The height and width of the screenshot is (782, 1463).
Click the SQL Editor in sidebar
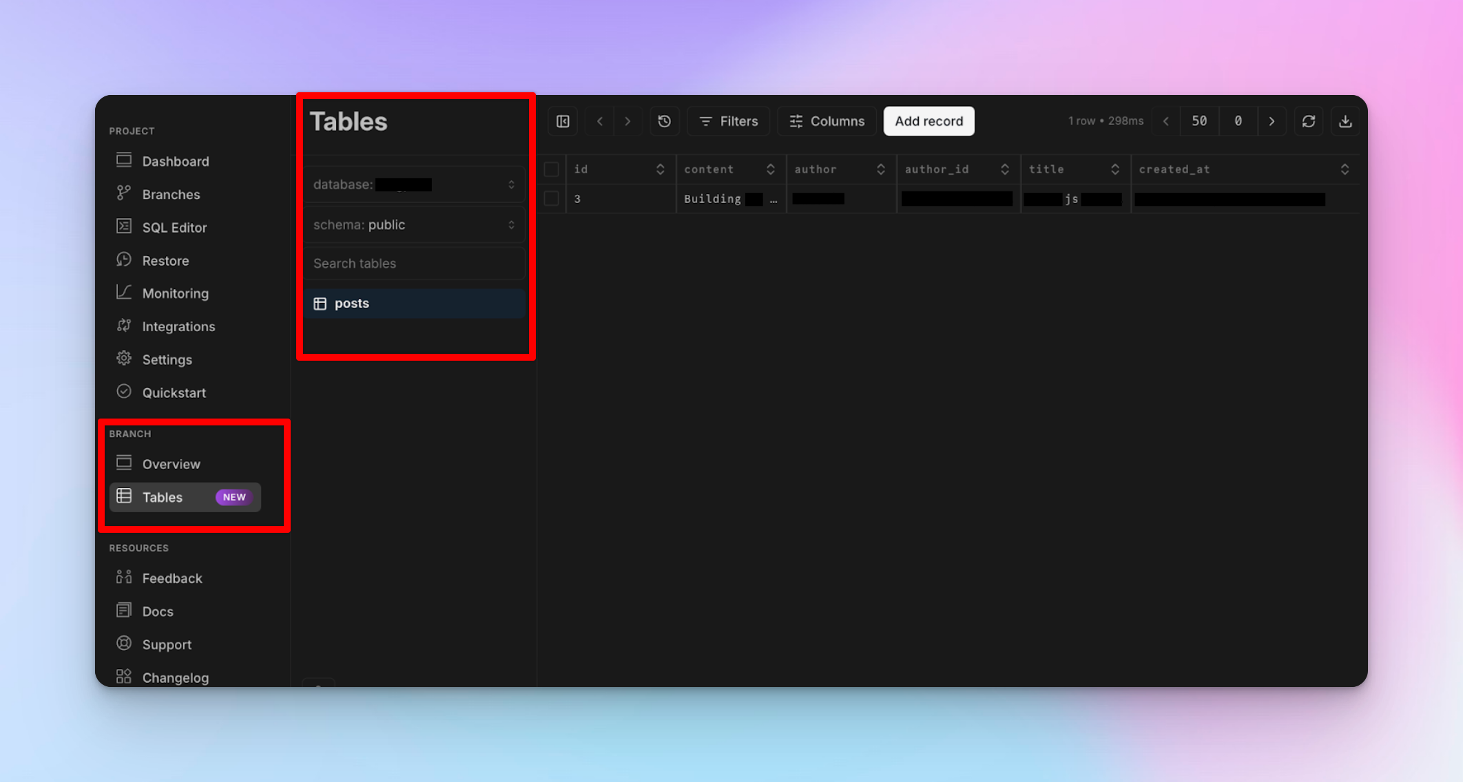coord(173,227)
